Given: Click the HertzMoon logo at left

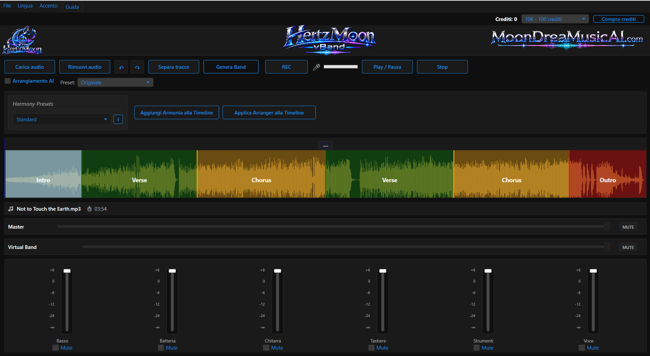Looking at the screenshot, I should click(22, 40).
